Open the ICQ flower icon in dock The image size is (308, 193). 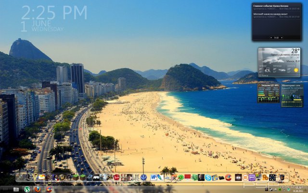[180, 178]
